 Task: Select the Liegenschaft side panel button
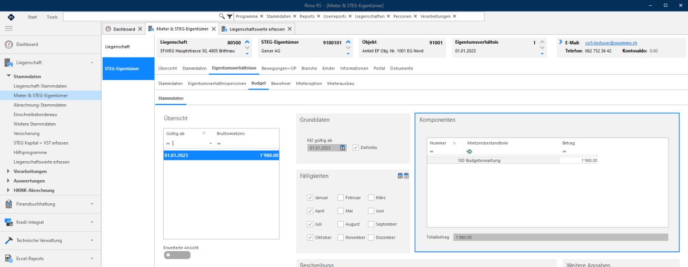tap(128, 47)
